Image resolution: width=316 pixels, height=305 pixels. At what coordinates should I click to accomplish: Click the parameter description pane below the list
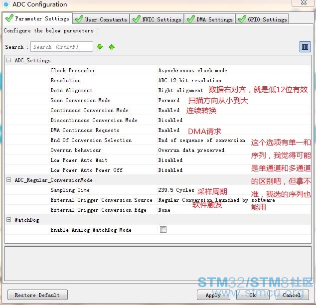tap(158, 263)
